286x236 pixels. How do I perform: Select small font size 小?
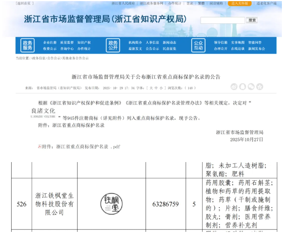161,88
